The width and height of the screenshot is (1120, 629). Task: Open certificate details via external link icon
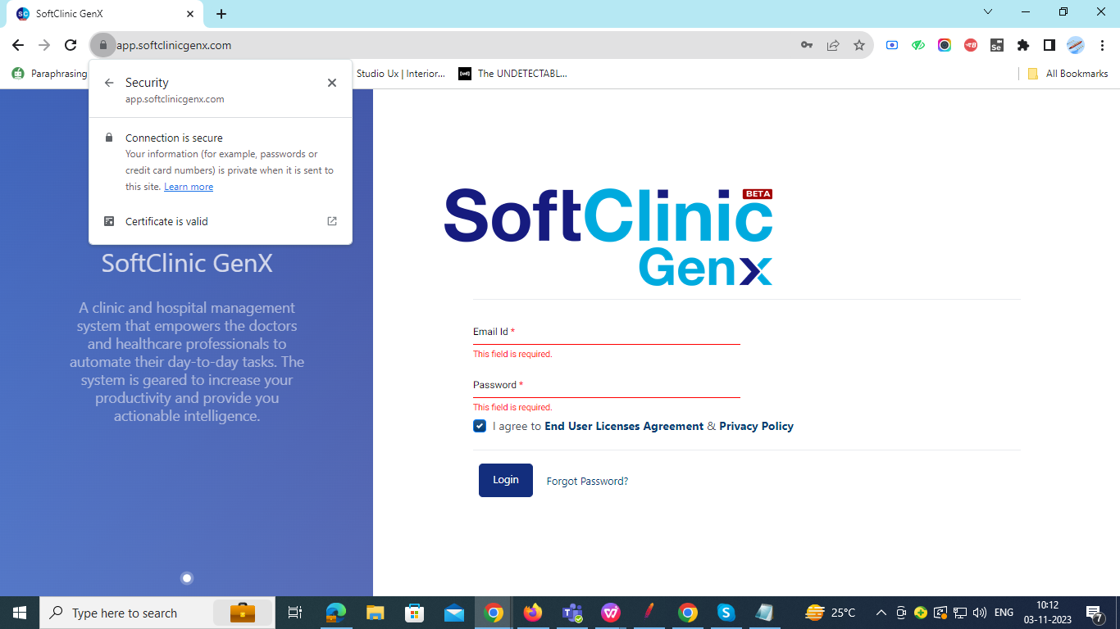pyautogui.click(x=332, y=221)
